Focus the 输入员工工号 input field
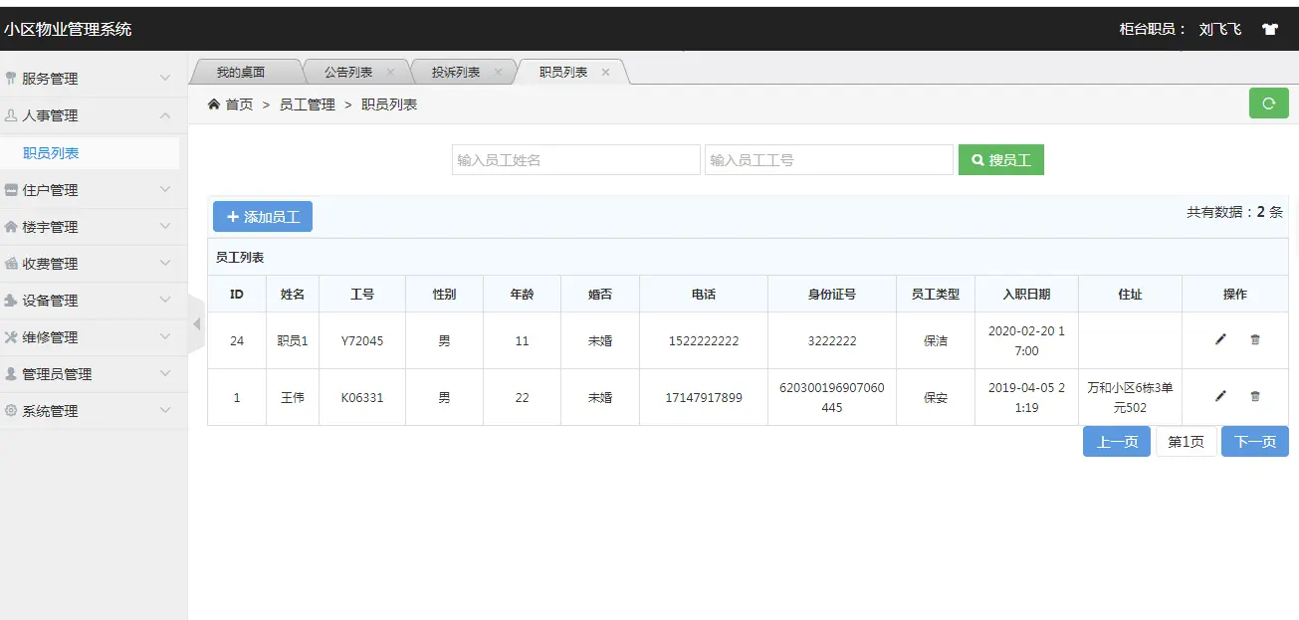 829,159
